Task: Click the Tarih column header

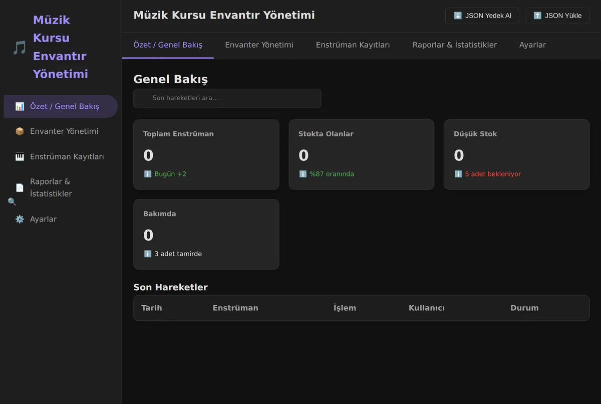Action: (151, 308)
